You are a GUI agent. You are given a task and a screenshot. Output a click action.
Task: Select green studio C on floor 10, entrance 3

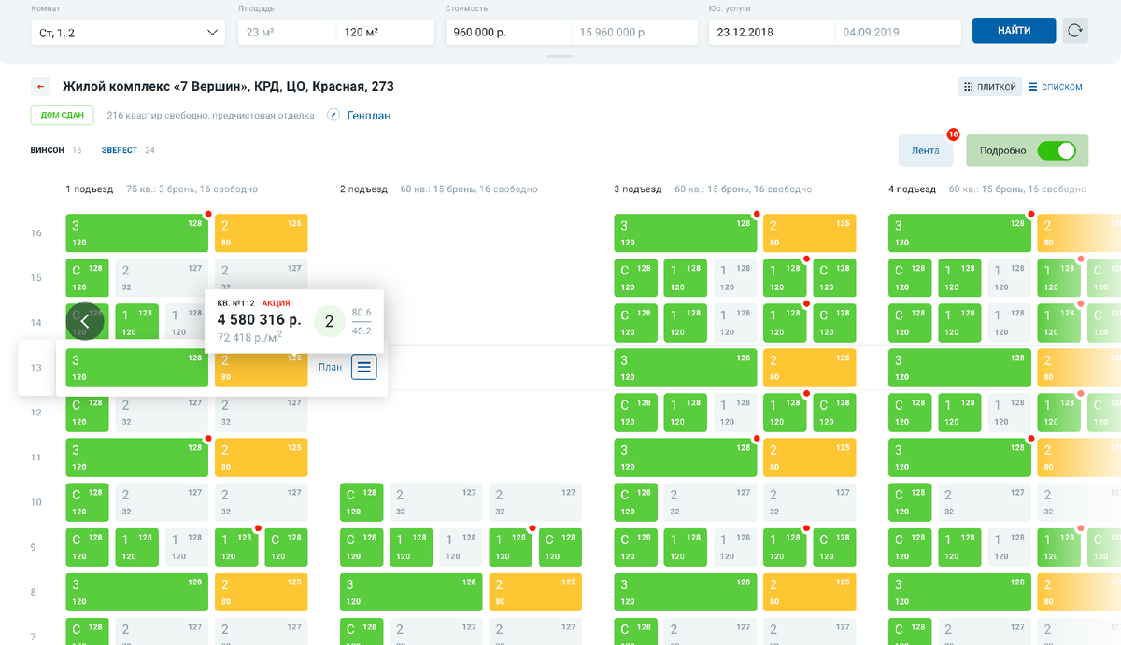pyautogui.click(x=636, y=502)
